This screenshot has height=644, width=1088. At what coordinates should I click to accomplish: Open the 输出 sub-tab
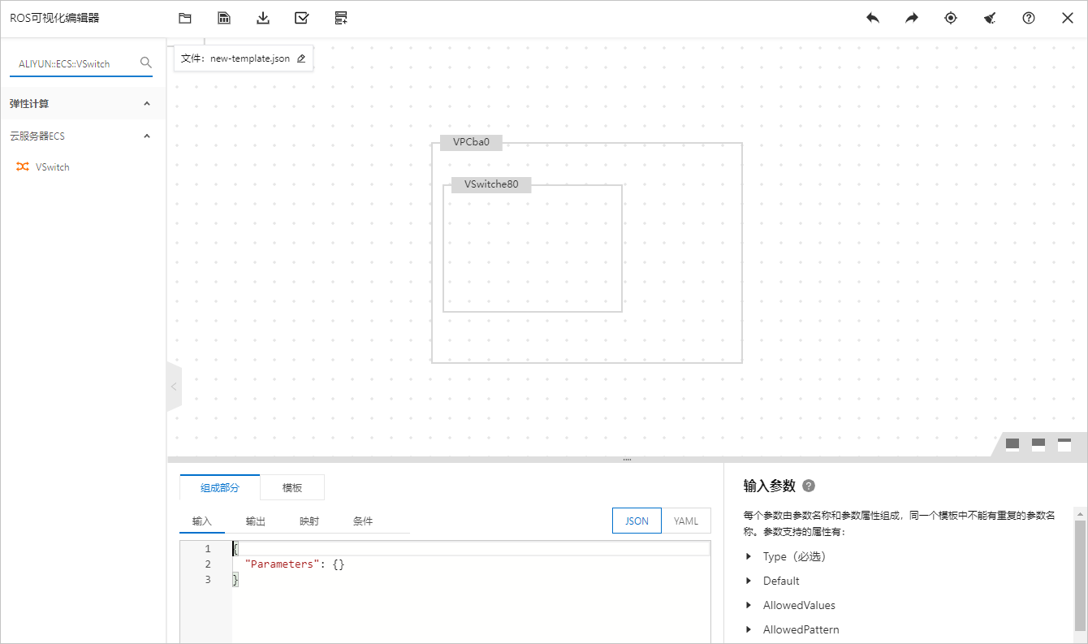[x=256, y=521]
